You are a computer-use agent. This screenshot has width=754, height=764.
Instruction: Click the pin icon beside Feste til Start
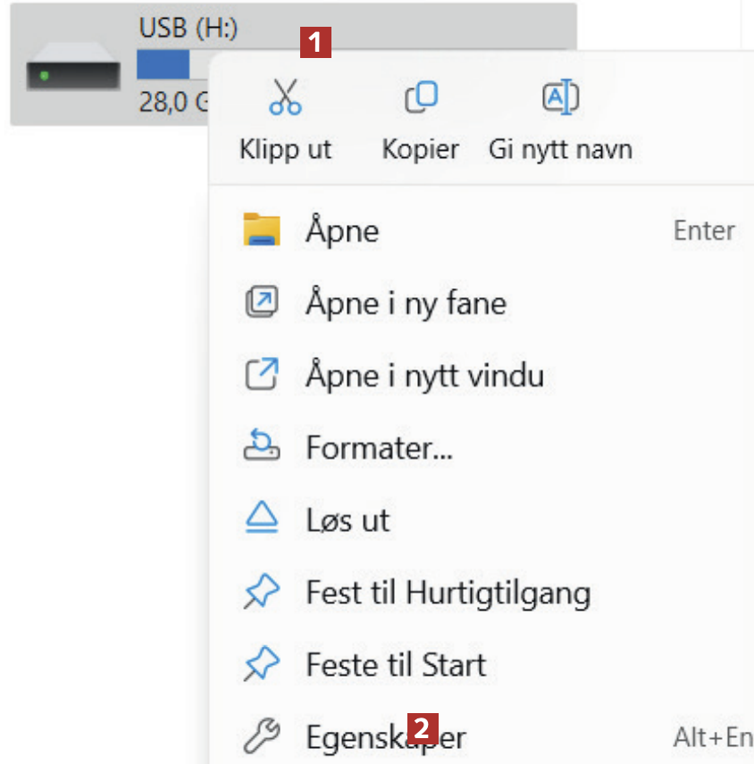262,665
